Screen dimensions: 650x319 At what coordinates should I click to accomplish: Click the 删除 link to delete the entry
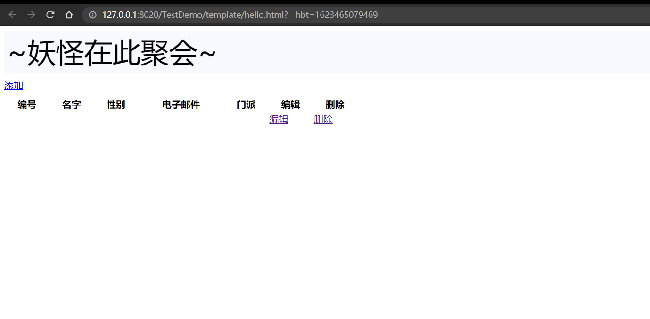click(323, 119)
